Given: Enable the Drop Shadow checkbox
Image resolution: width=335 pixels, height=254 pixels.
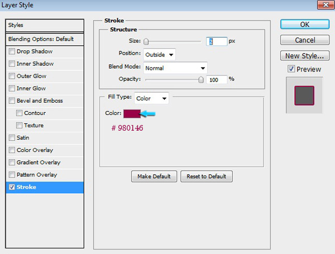Looking at the screenshot, I should pyautogui.click(x=12, y=51).
